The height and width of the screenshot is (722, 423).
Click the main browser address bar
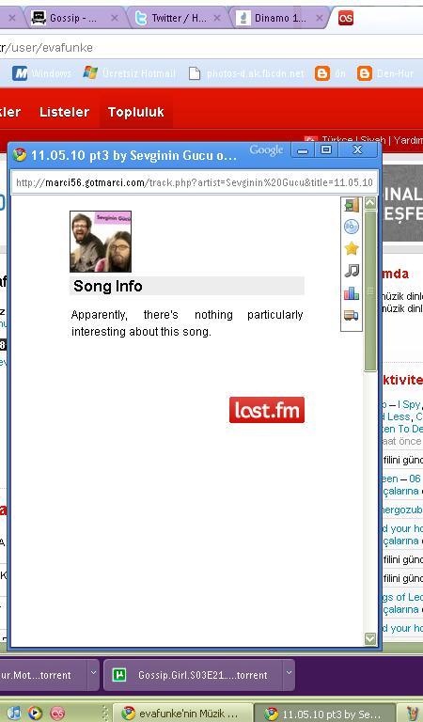[x=211, y=47]
